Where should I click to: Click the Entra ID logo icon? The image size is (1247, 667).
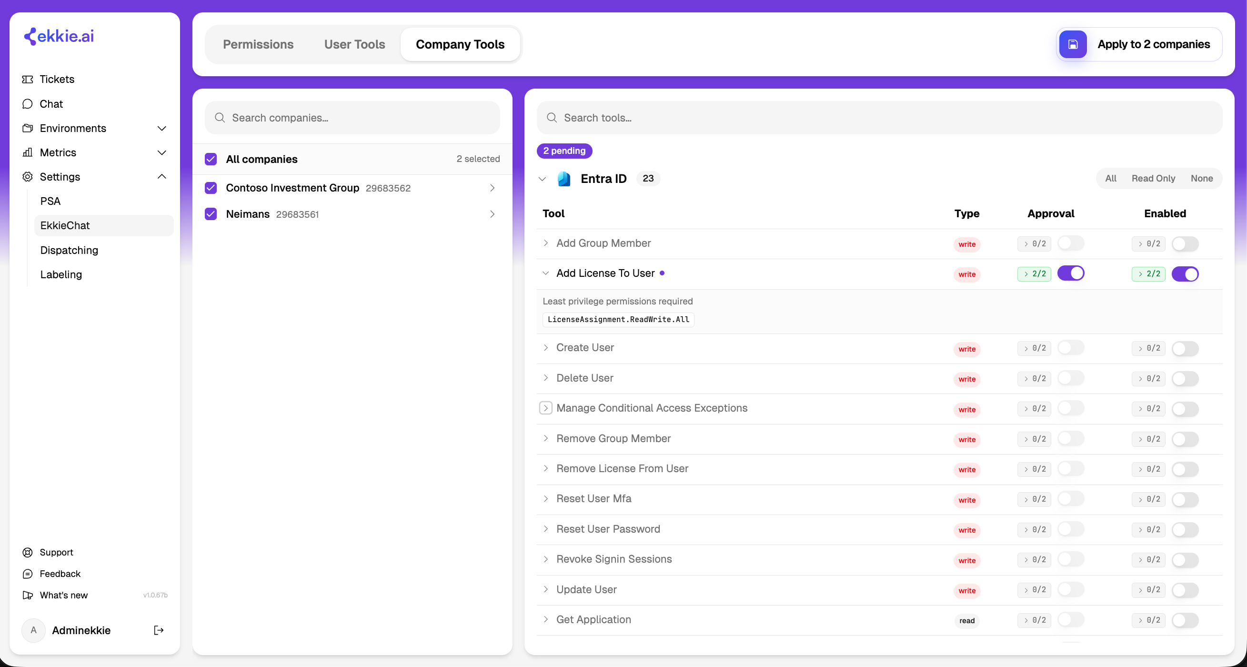coord(563,179)
